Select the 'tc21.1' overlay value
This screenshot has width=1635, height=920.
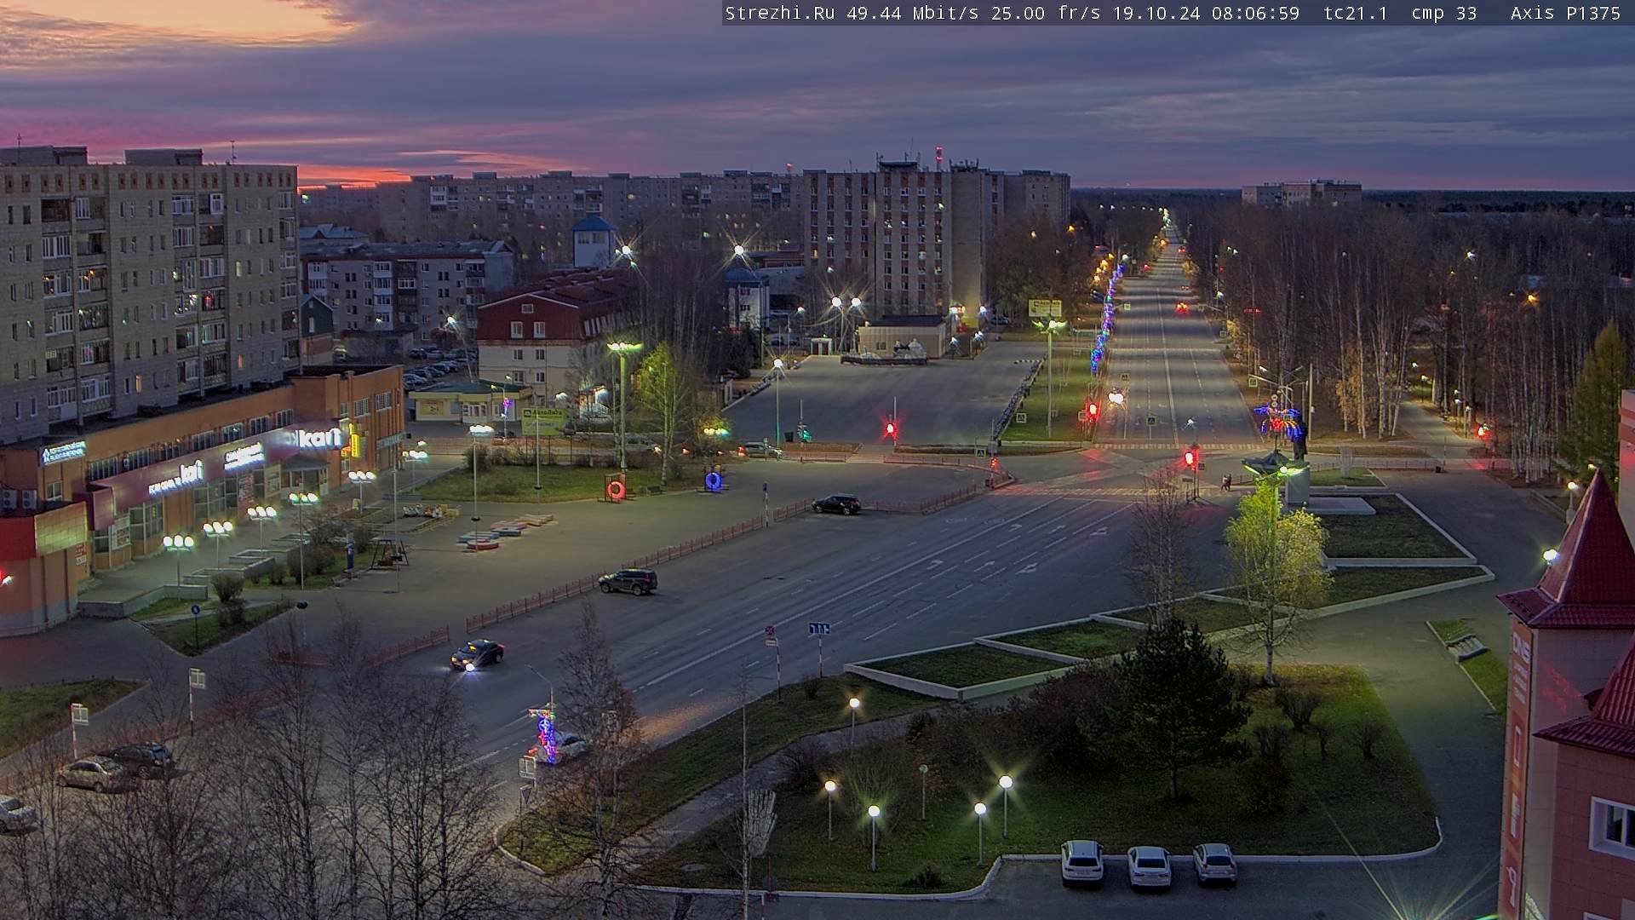click(x=1356, y=13)
